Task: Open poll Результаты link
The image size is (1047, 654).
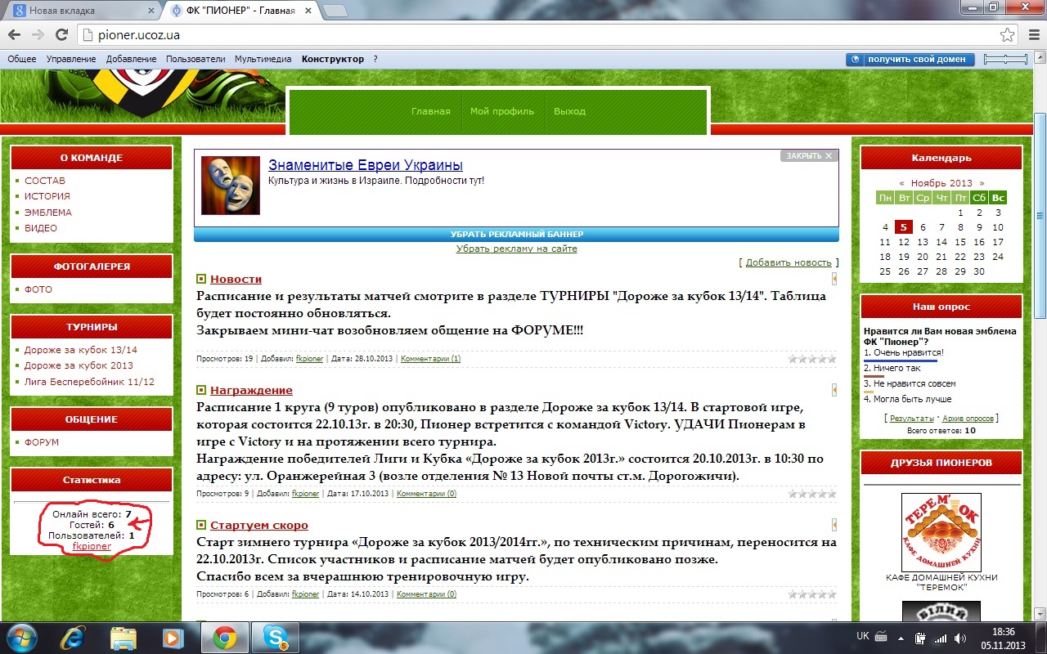Action: pos(911,419)
